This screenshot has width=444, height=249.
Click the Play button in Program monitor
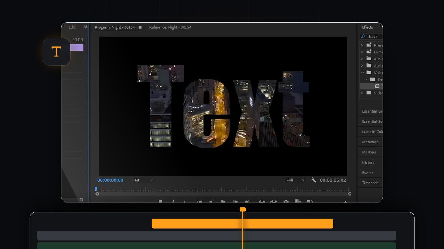(x=223, y=201)
